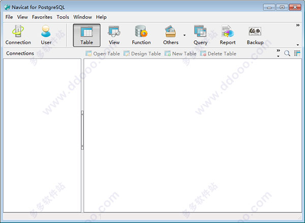
Task: Open the Help menu
Action: [x=101, y=17]
